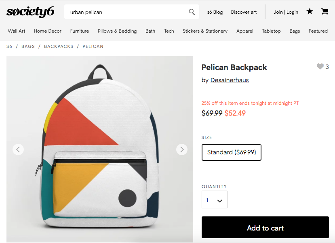Open the shopping cart icon

[x=324, y=12]
